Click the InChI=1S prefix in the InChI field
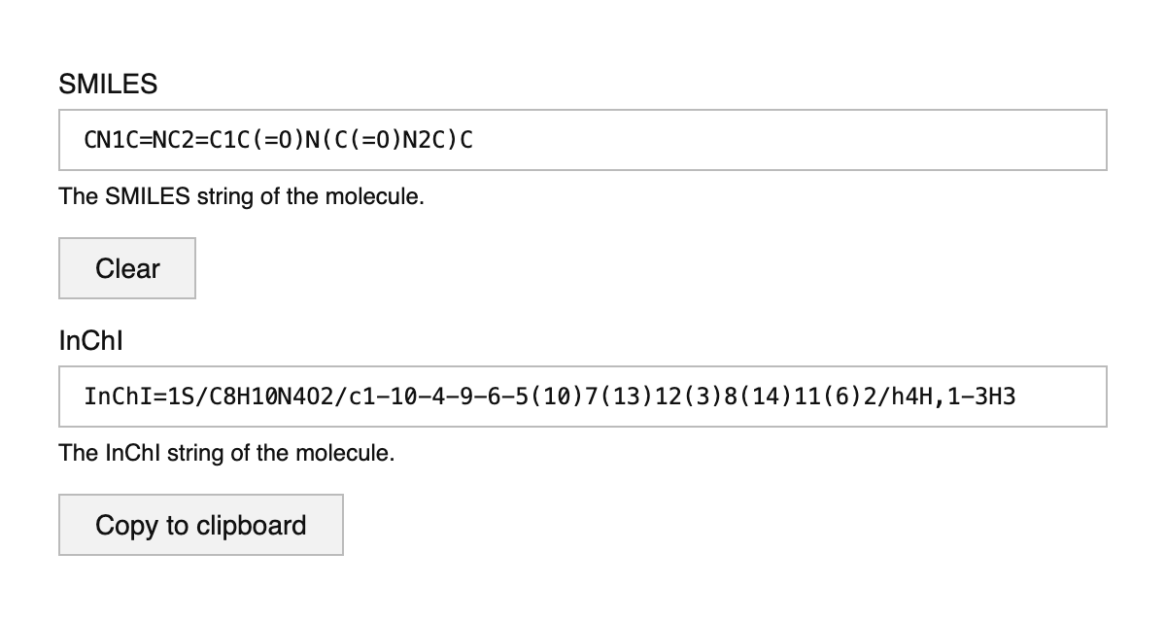The height and width of the screenshot is (622, 1166). point(126,397)
